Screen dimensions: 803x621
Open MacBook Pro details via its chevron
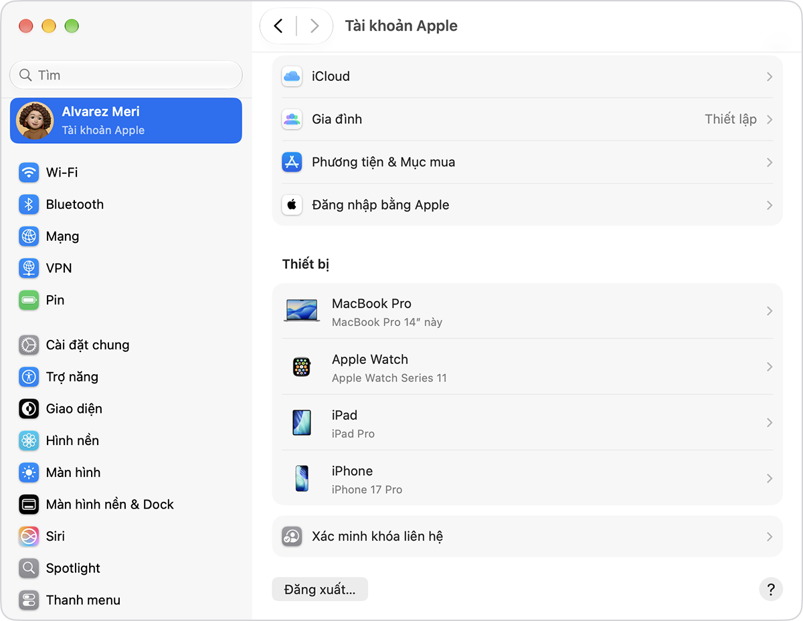click(x=770, y=311)
